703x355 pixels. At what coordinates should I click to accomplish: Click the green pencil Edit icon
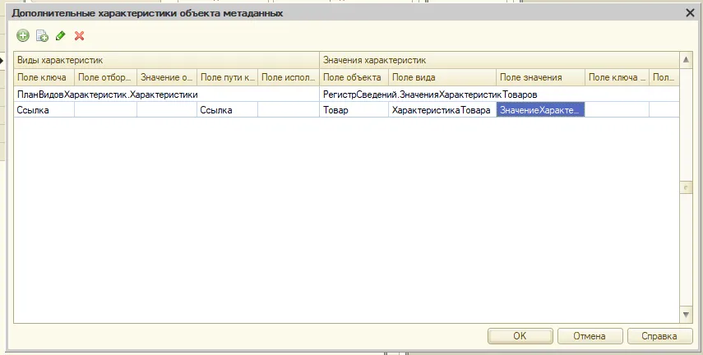(61, 35)
